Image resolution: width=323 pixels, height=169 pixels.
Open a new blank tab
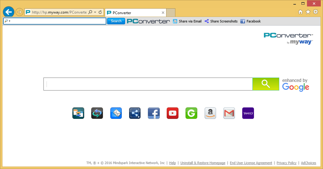pos(171,13)
